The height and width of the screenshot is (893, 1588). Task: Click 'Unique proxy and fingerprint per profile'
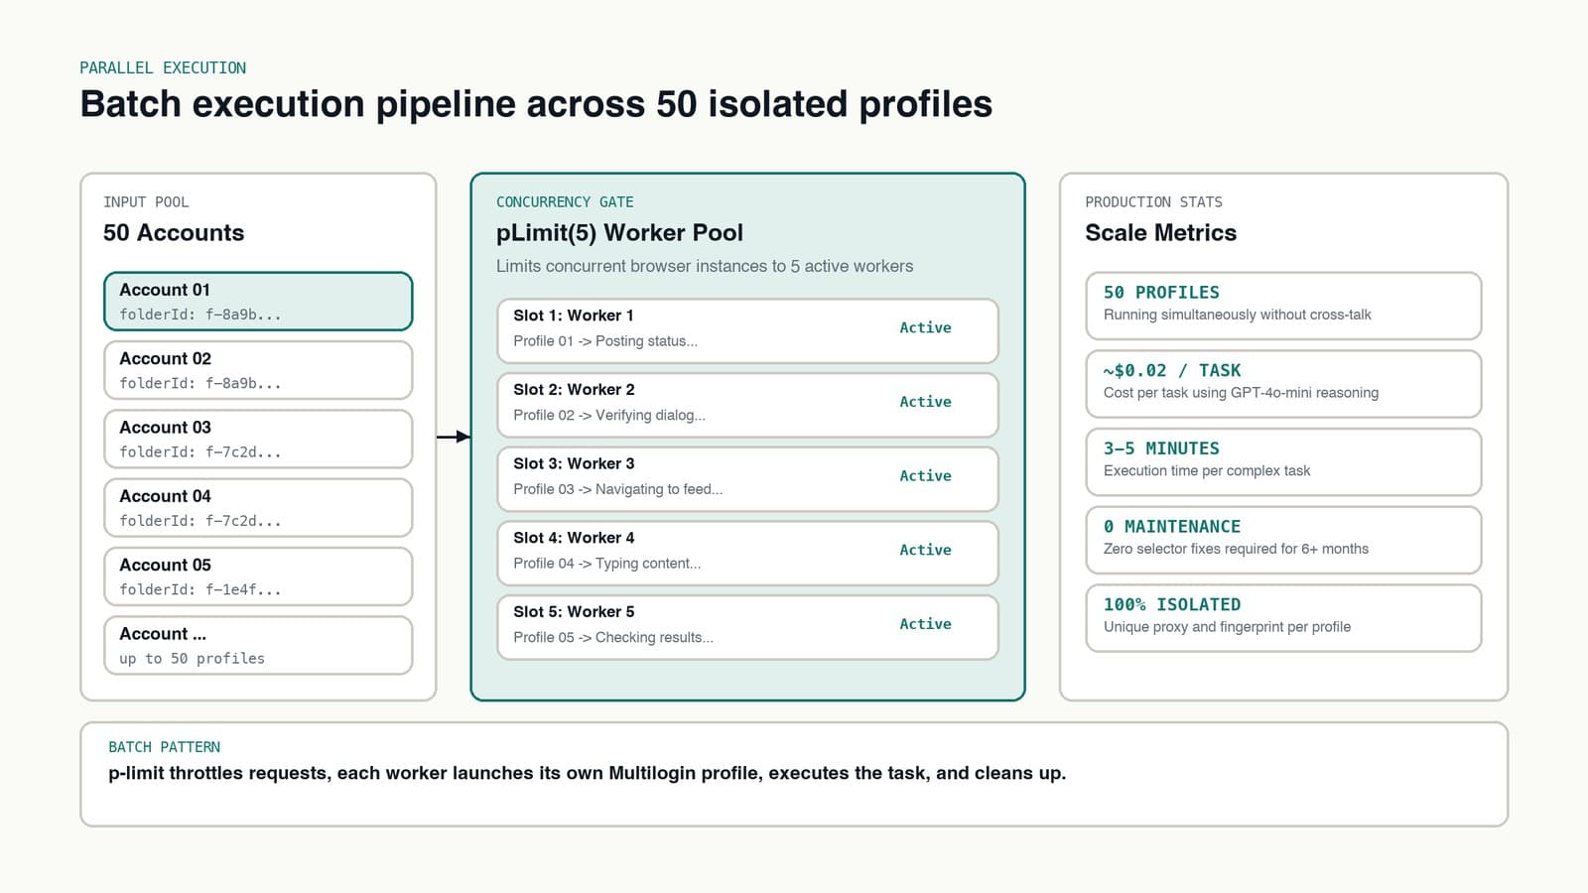point(1227,627)
